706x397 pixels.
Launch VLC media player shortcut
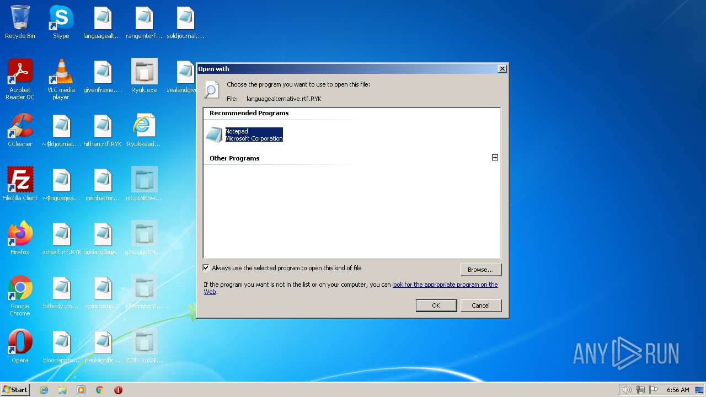click(x=61, y=79)
